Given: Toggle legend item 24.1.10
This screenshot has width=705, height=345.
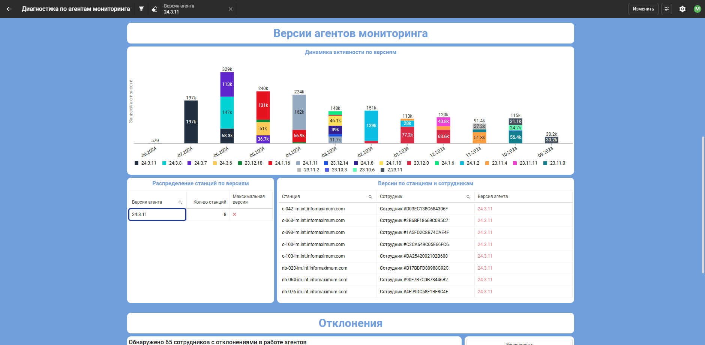Looking at the screenshot, I should (x=390, y=163).
